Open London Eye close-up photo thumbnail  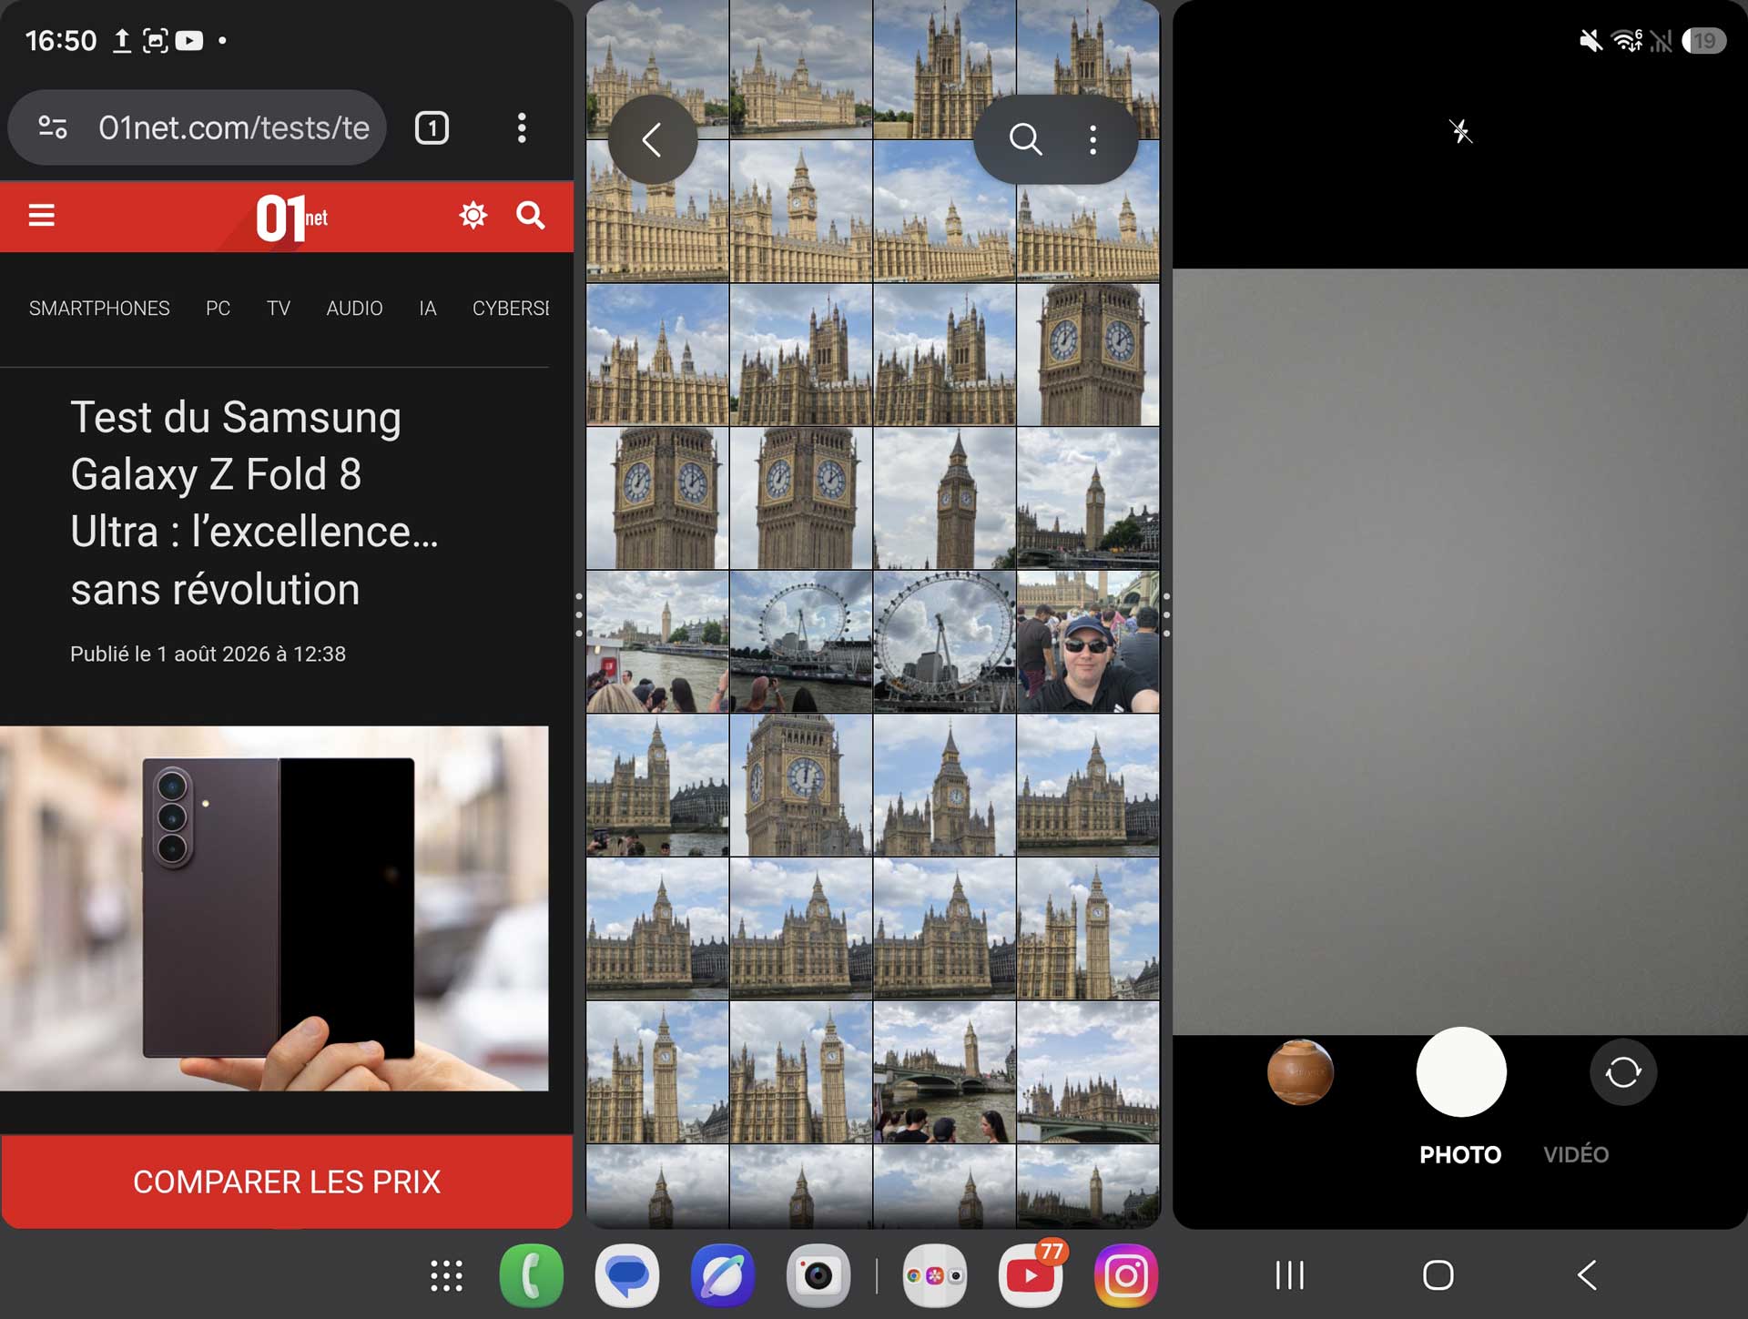(944, 642)
